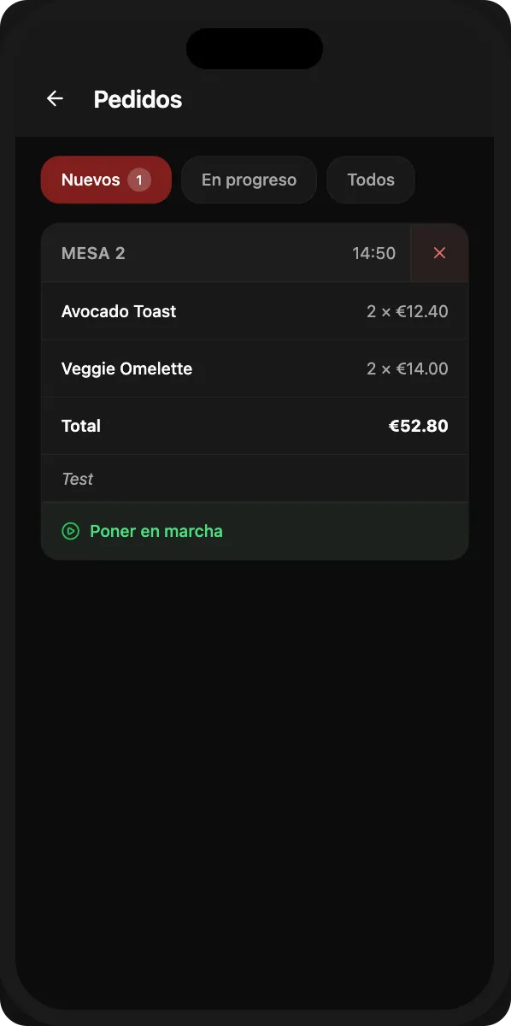511x1026 pixels.
Task: Click the Pedidos screen title
Action: tap(138, 99)
